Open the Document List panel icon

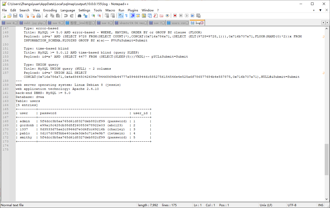(150, 16)
